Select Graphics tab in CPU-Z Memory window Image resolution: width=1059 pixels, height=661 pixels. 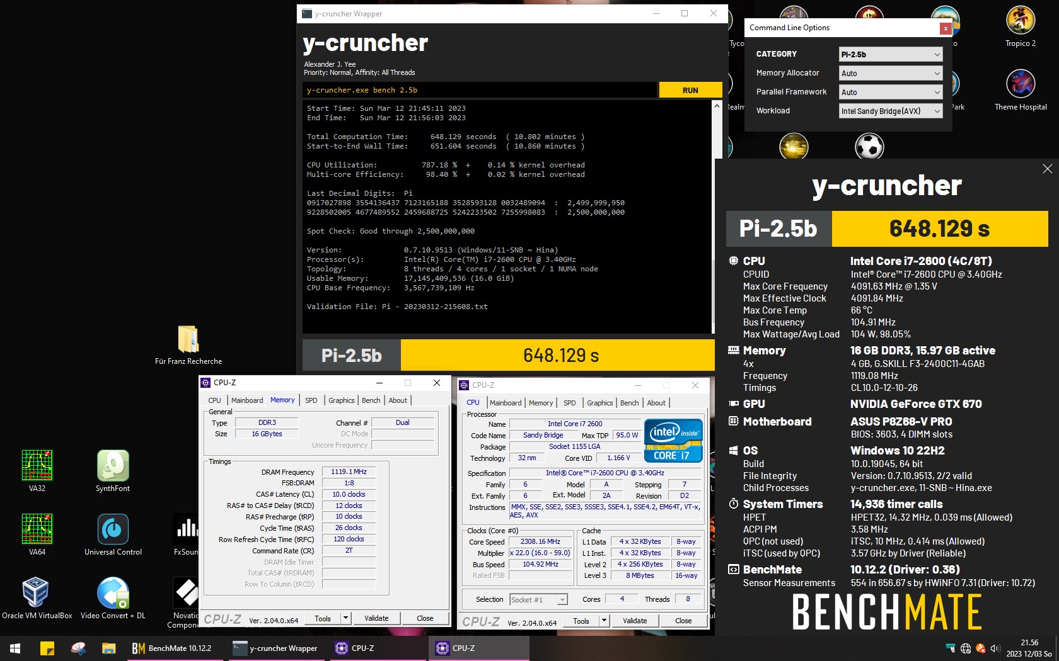coord(341,400)
